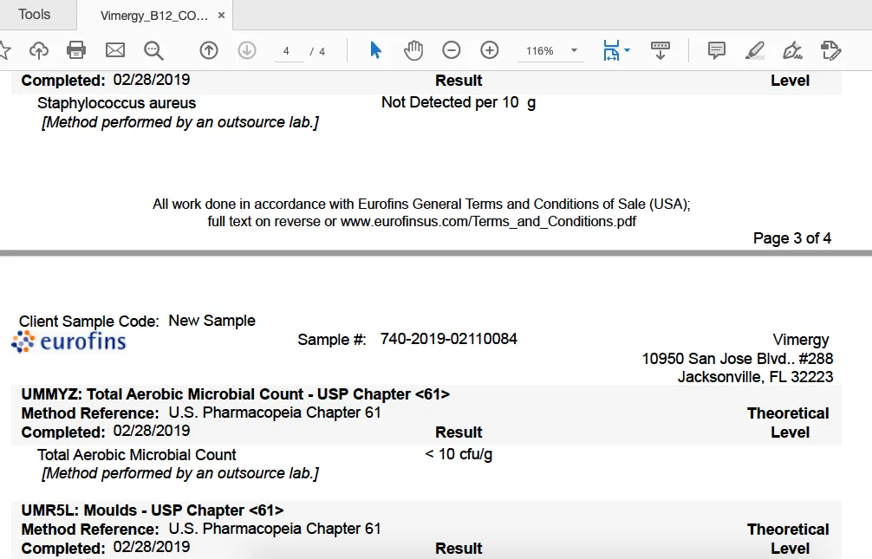Activate the selection arrow tool
872x559 pixels.
[375, 50]
